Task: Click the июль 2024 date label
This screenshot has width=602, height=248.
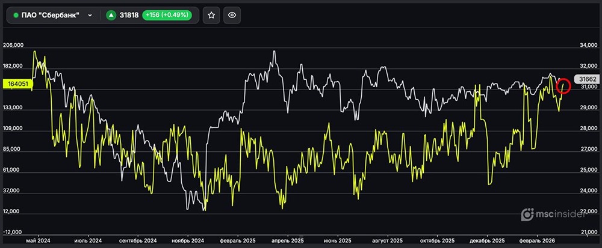Action: 88,241
